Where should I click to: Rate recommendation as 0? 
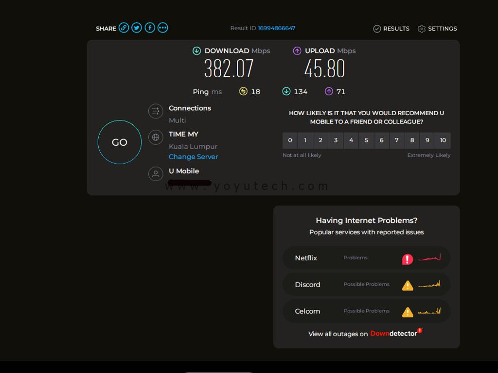coord(290,140)
